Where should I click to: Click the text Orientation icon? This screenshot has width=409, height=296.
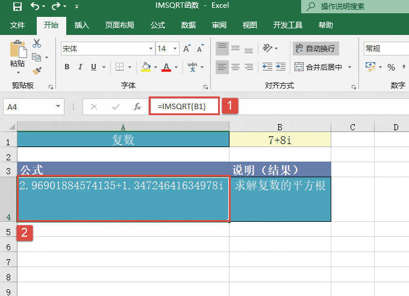tap(268, 48)
